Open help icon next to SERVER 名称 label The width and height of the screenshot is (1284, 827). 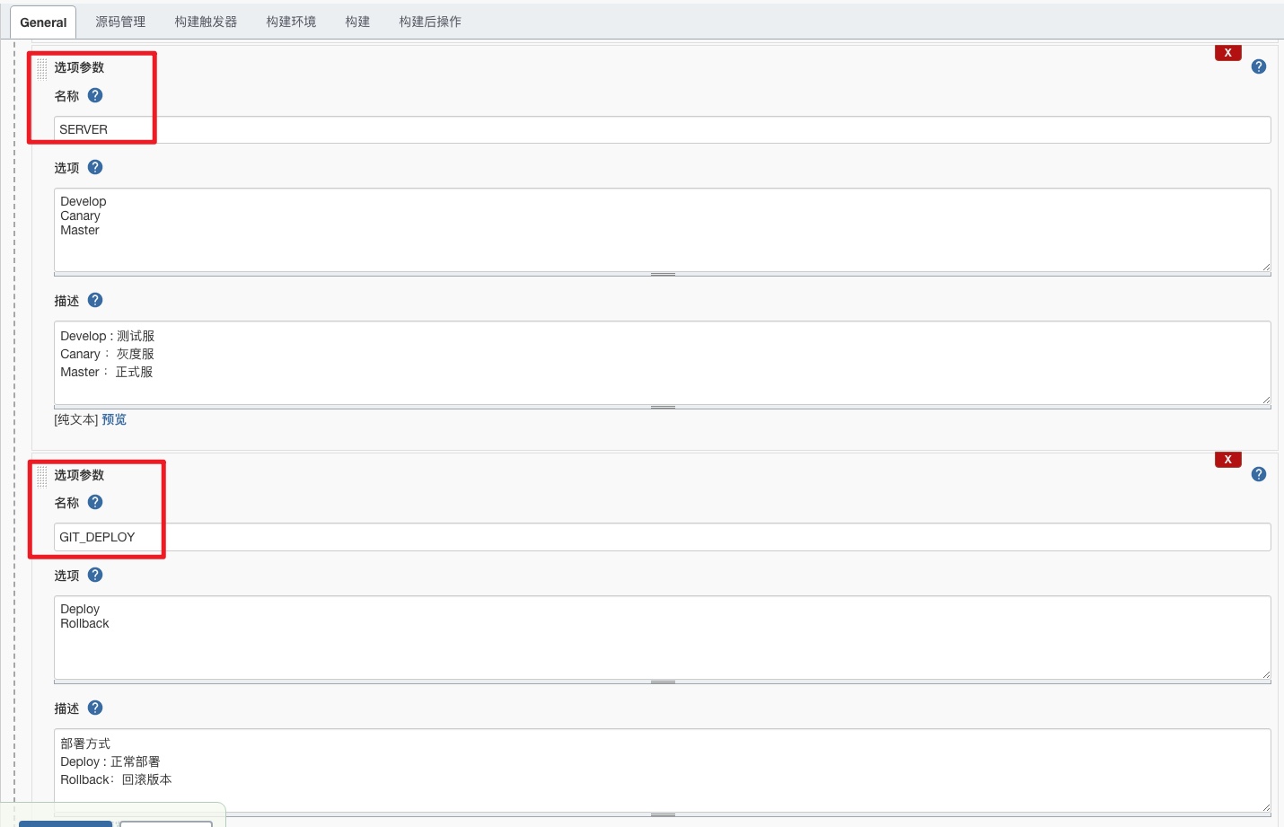pyautogui.click(x=95, y=95)
